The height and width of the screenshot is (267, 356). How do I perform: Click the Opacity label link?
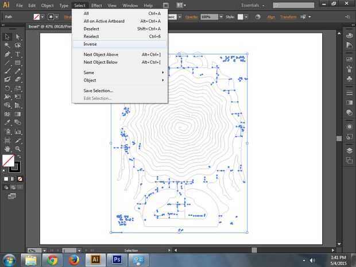191,17
